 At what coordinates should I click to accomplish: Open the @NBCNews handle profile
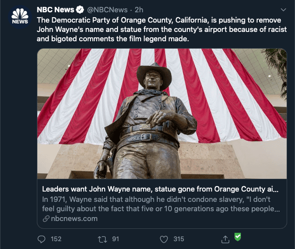(x=107, y=10)
